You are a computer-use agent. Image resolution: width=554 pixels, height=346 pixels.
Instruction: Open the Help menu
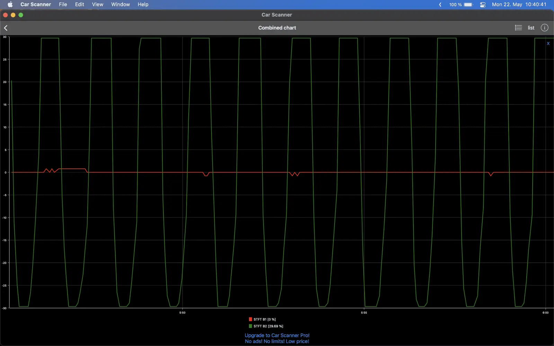point(143,4)
